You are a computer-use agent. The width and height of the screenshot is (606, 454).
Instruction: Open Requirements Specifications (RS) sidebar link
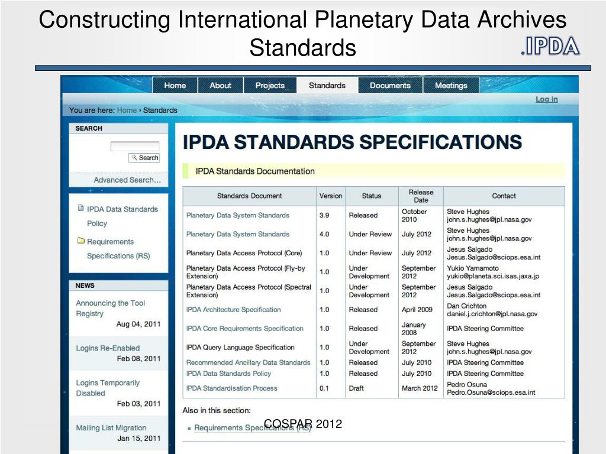tap(118, 249)
